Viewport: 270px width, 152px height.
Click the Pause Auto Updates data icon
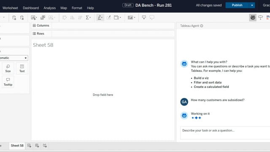click(22, 18)
